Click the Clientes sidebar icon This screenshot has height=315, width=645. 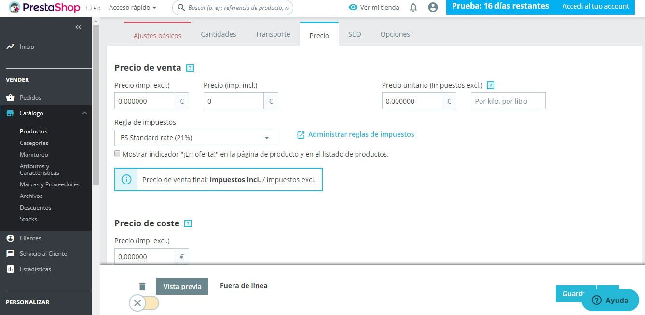(x=11, y=238)
